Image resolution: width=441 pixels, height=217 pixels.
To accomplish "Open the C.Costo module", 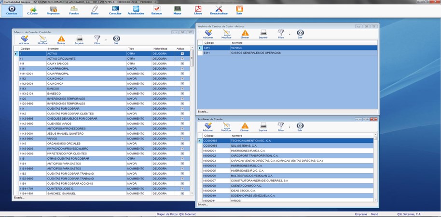I will pos(32,11).
